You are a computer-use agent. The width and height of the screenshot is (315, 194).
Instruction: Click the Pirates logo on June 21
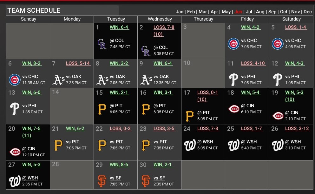coord(58,145)
